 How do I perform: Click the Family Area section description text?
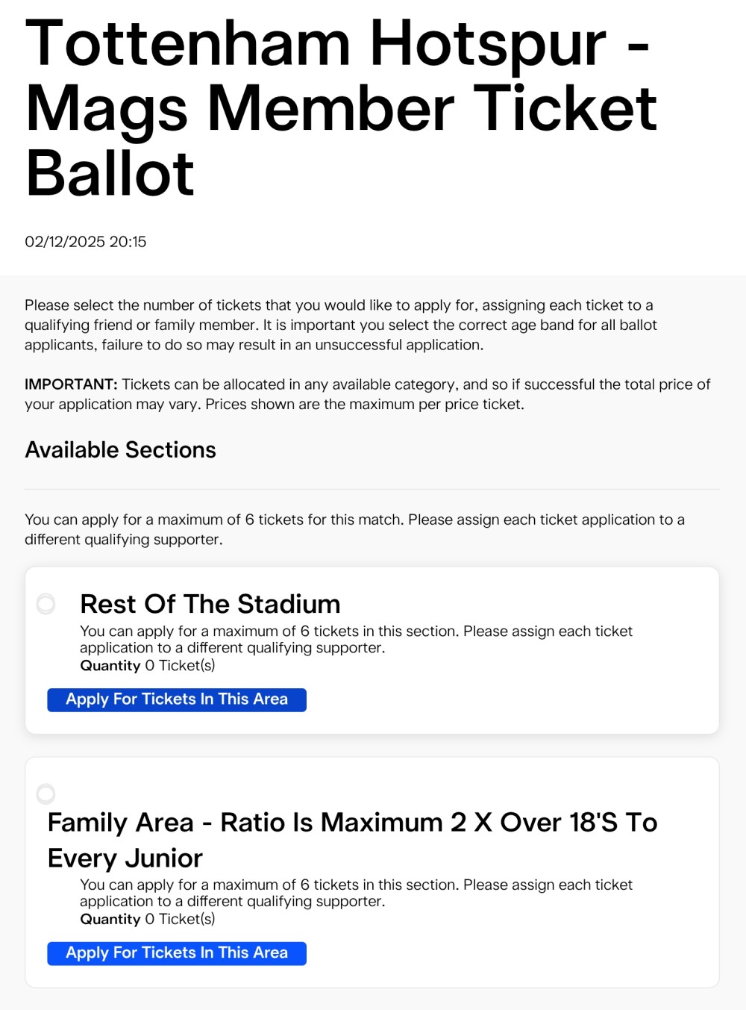[356, 893]
